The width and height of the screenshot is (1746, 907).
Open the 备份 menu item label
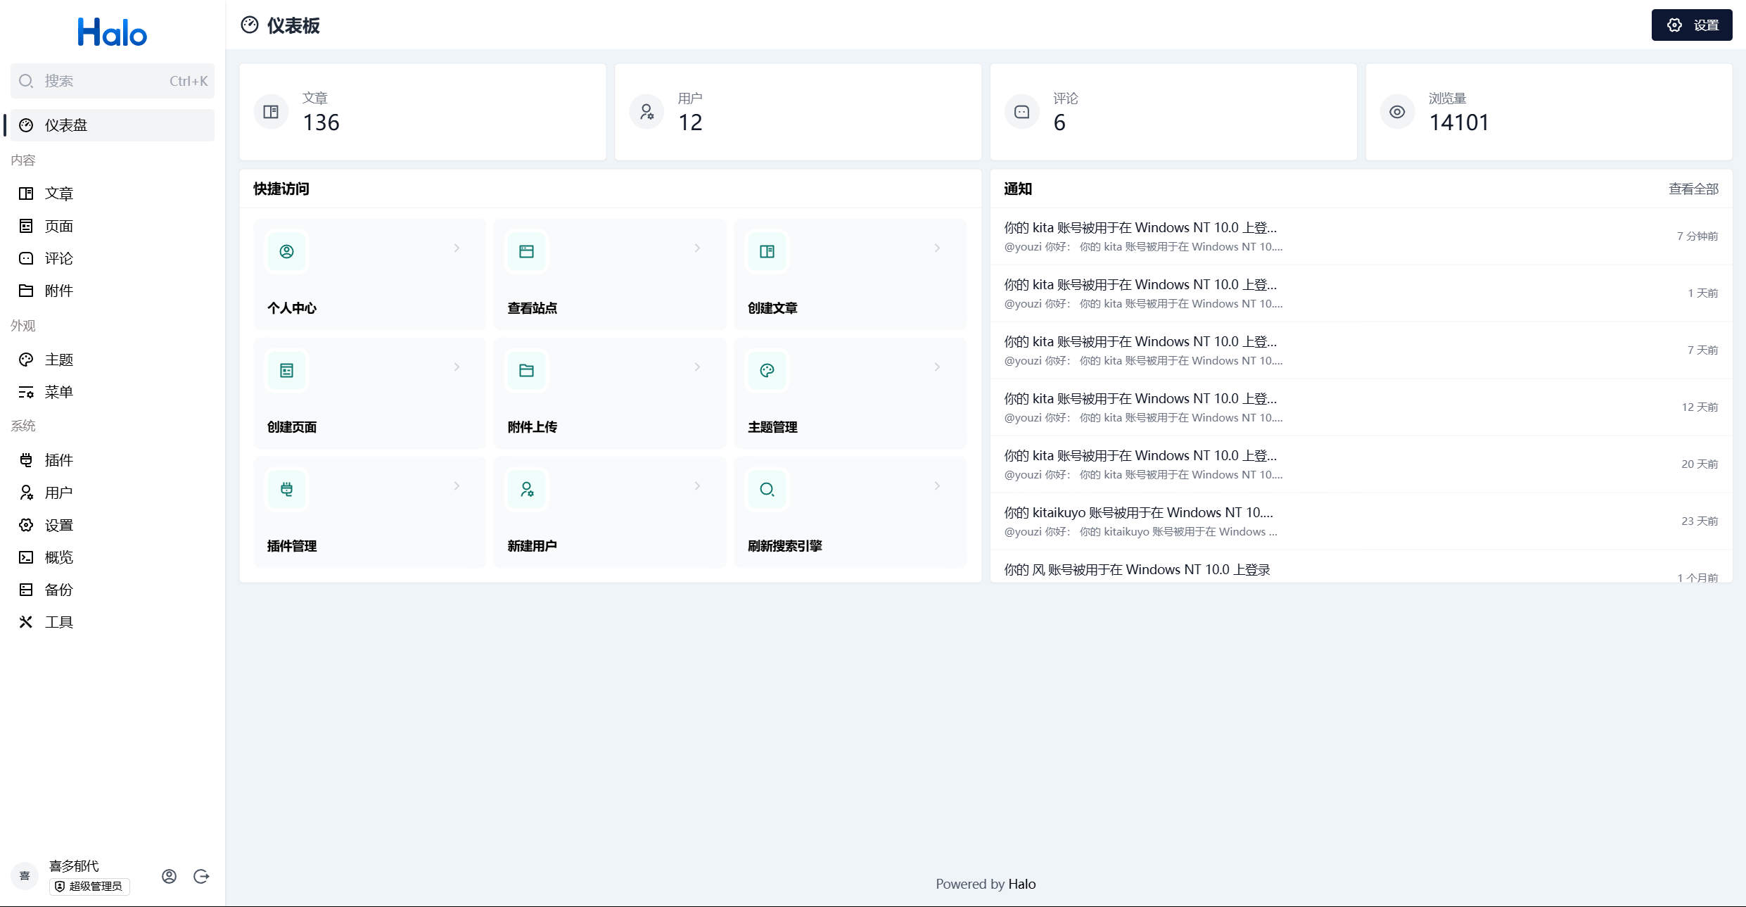59,590
